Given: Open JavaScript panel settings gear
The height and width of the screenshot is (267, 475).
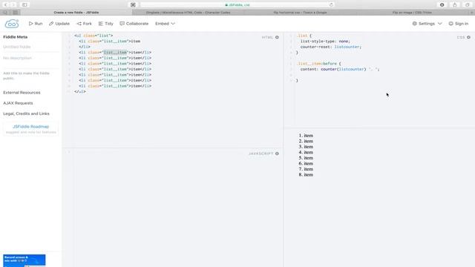Looking at the screenshot, I should click(x=277, y=154).
